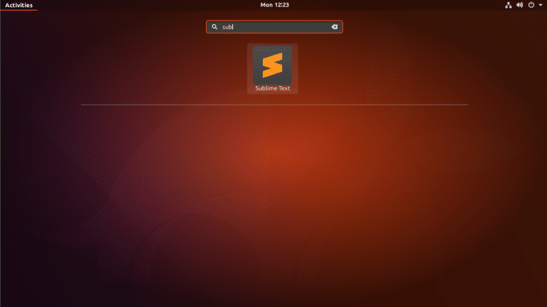Place the cursor after the typed "subl" text

(234, 27)
